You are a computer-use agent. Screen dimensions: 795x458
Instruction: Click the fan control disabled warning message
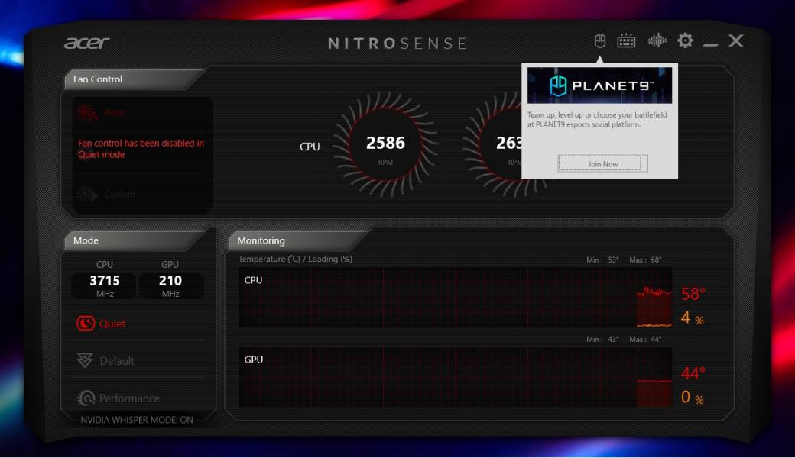point(141,149)
